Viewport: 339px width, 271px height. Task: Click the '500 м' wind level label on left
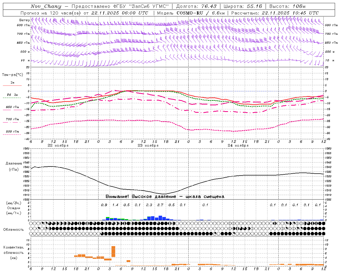(x=25, y=52)
